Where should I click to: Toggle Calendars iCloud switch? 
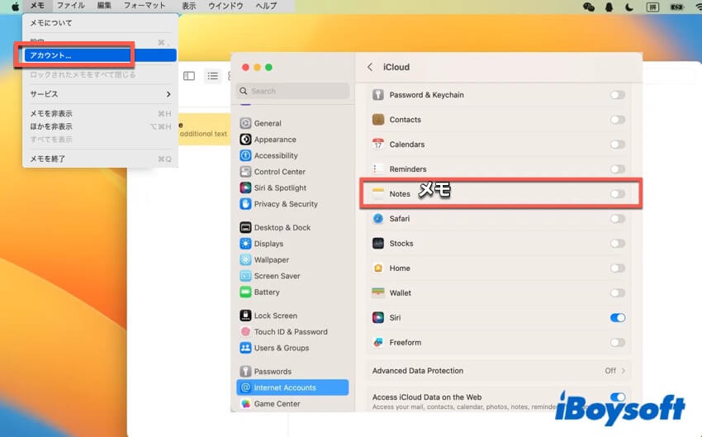(x=618, y=145)
